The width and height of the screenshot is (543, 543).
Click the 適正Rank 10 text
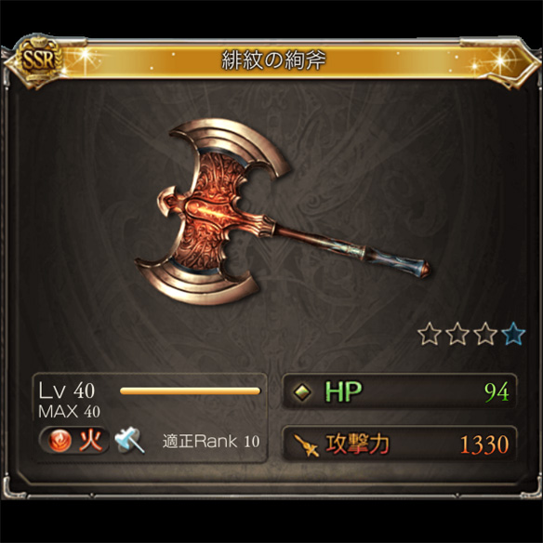point(211,441)
